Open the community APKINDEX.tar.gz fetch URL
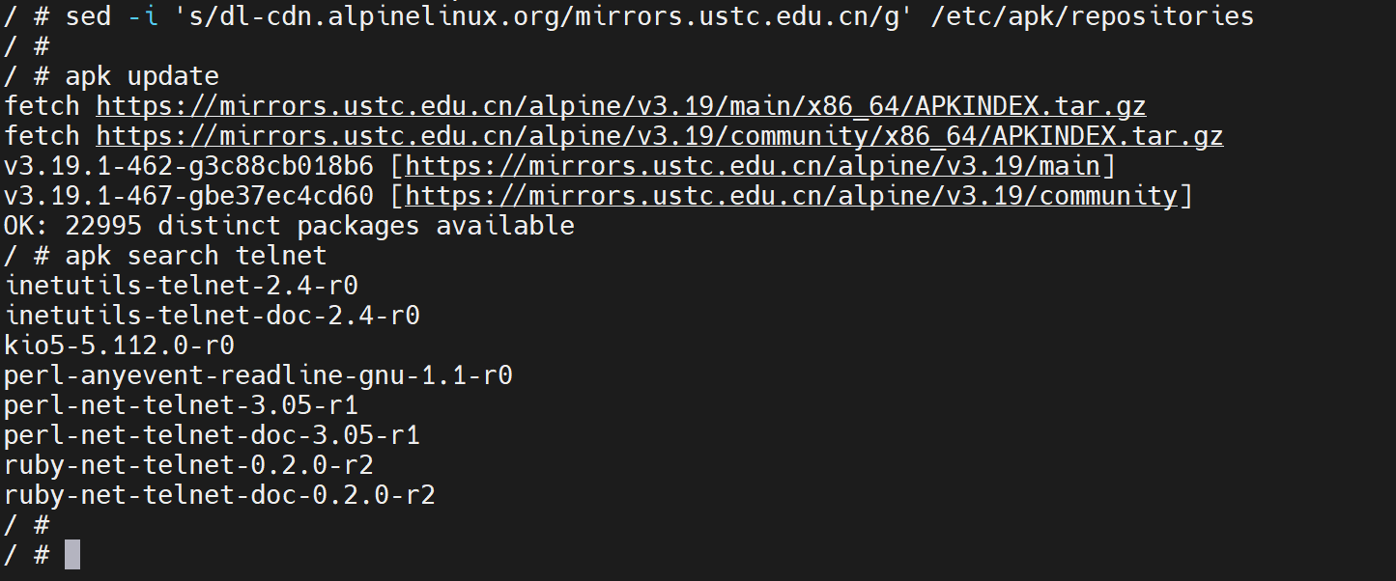 [x=659, y=136]
